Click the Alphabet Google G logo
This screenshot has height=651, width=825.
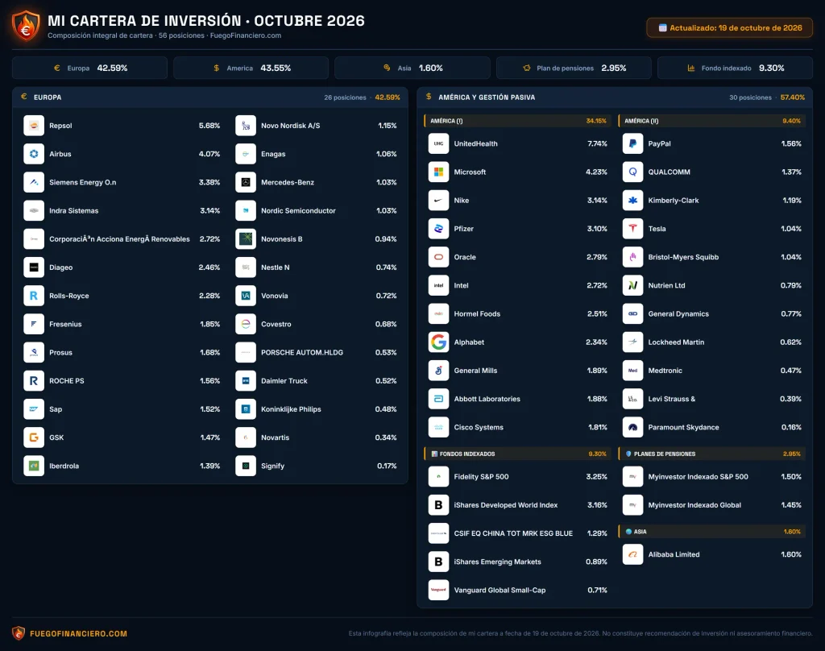click(438, 342)
